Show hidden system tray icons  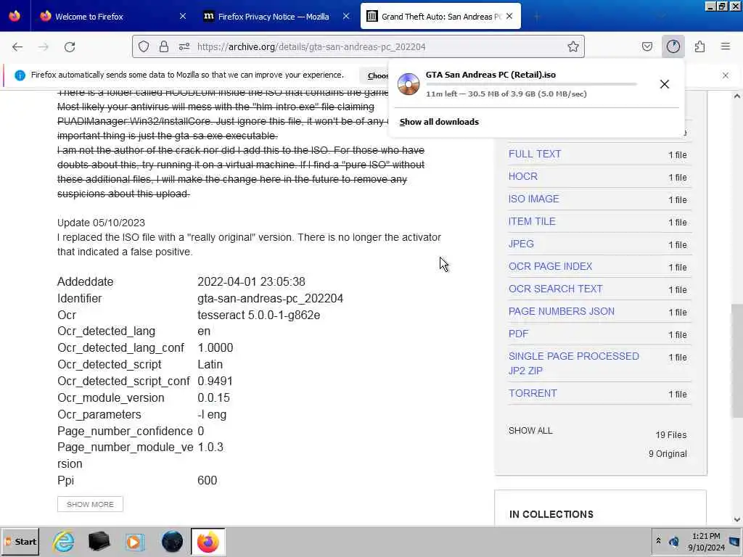point(658,541)
